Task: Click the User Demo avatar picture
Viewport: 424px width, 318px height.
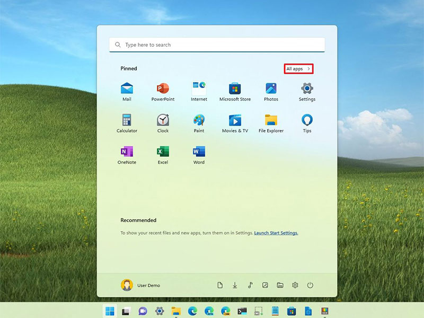Action: (127, 285)
